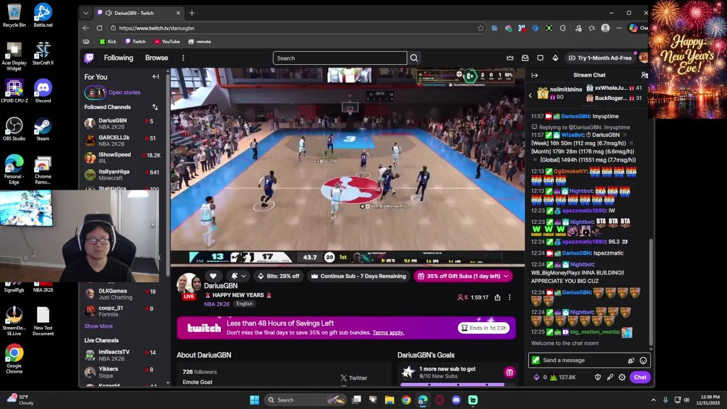The height and width of the screenshot is (409, 727).
Task: Click the share stream icon
Action: (x=498, y=297)
